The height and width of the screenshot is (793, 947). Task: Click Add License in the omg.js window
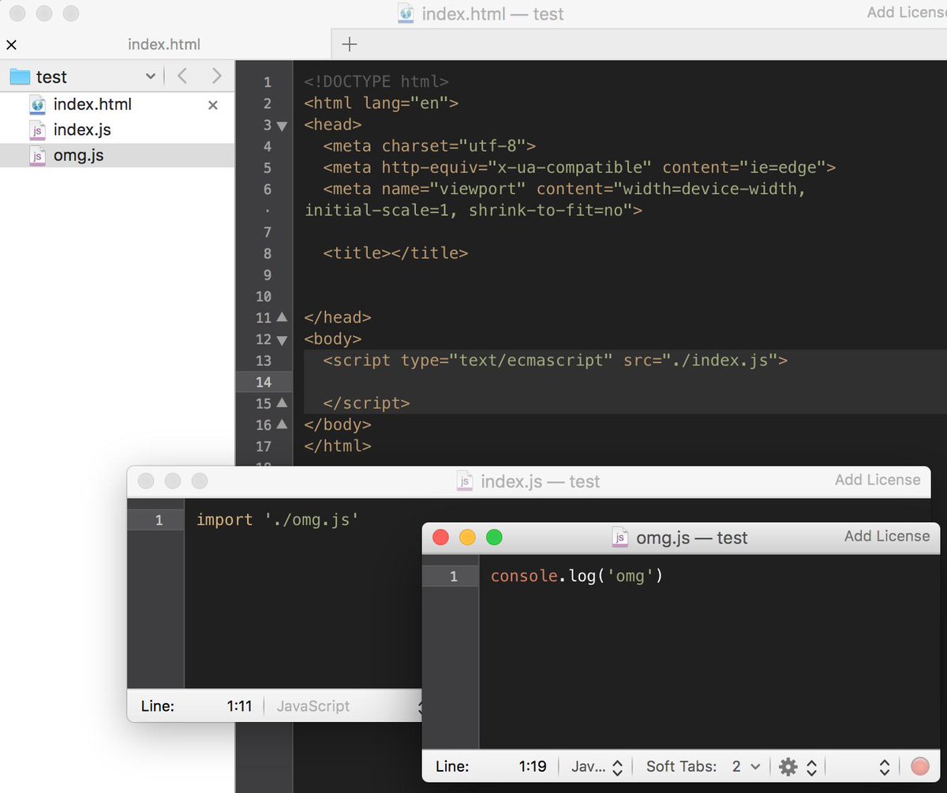click(887, 537)
